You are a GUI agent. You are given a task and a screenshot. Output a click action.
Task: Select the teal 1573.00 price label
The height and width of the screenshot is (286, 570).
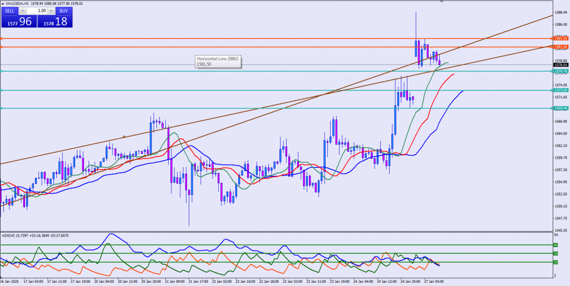(561, 90)
